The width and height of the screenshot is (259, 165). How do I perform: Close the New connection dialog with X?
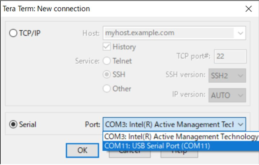coord(249,9)
